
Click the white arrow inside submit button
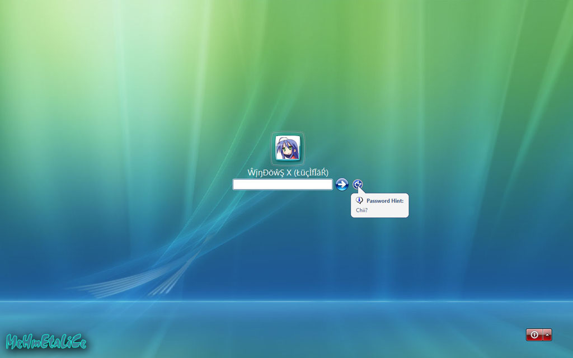(x=342, y=185)
